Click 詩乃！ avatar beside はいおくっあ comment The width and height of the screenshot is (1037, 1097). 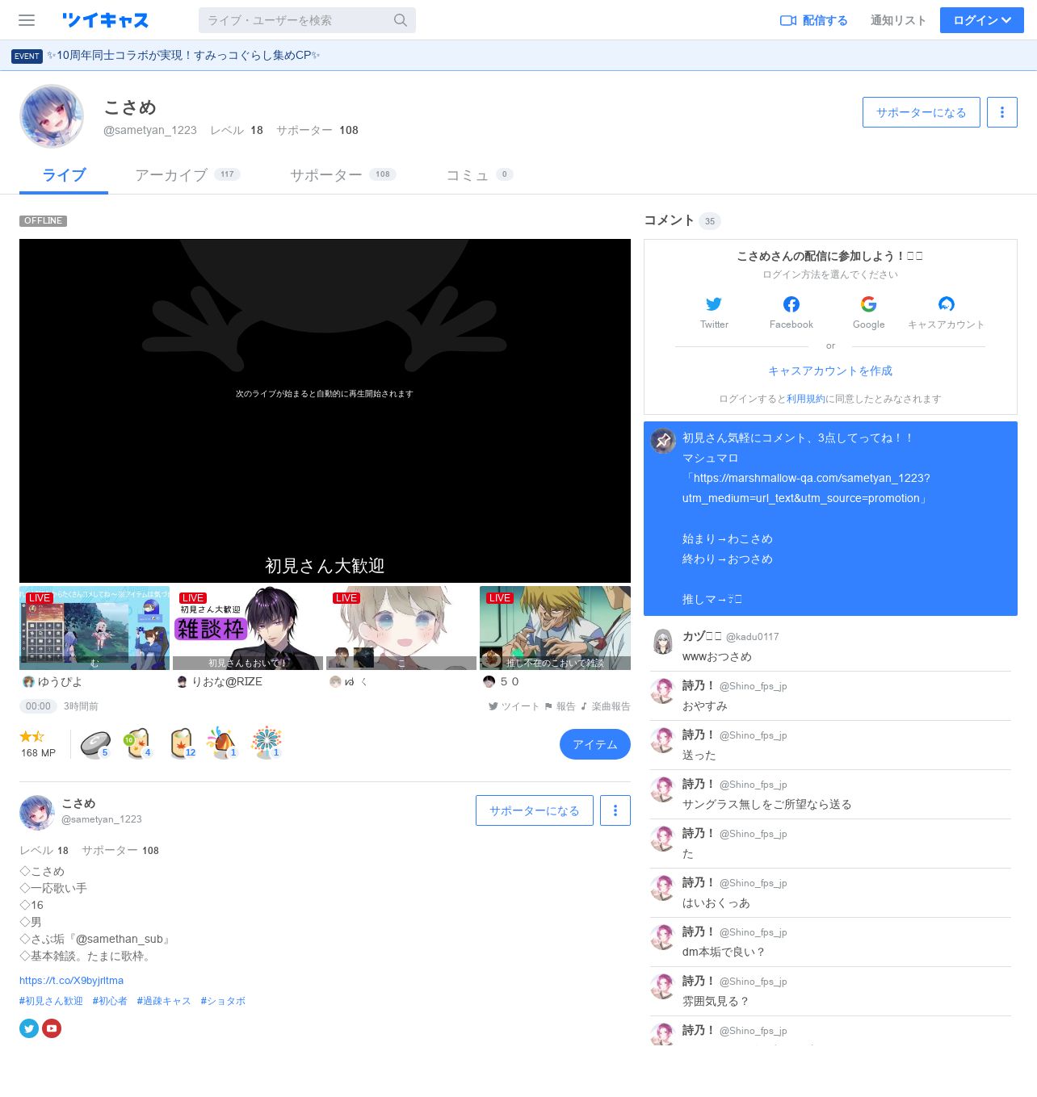point(663,888)
